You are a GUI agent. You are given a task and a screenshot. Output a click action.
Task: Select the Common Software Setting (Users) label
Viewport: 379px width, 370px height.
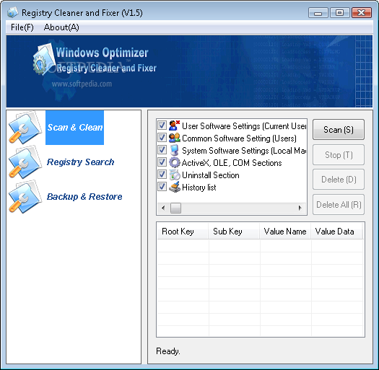[x=239, y=138]
